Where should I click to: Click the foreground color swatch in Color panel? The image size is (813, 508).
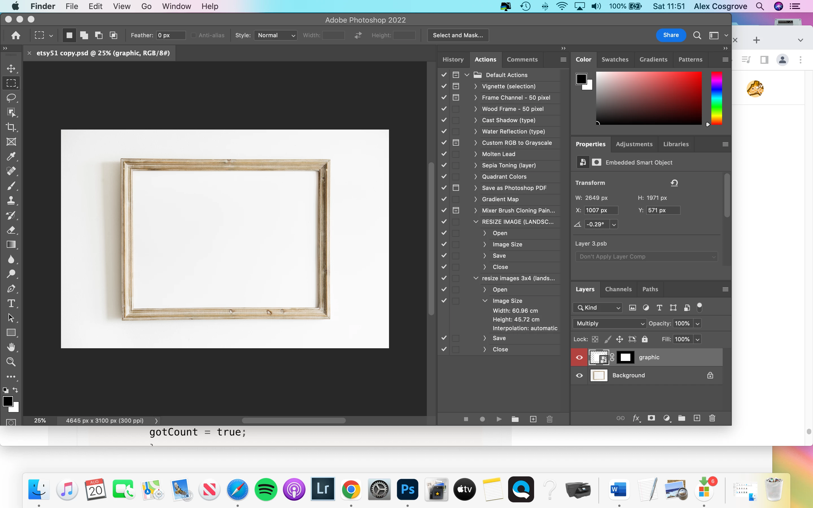(581, 79)
